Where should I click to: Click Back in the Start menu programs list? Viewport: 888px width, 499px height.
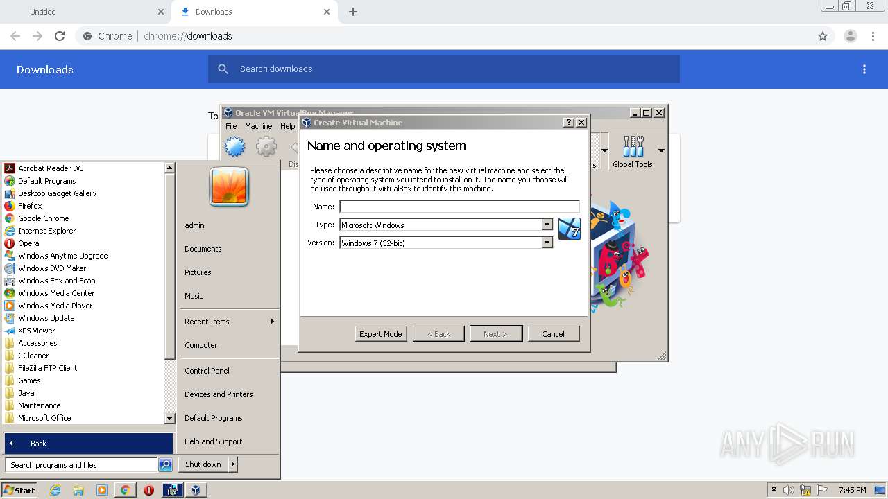pos(89,444)
